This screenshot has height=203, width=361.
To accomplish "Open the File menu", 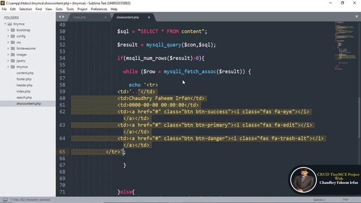I will click(x=4, y=9).
